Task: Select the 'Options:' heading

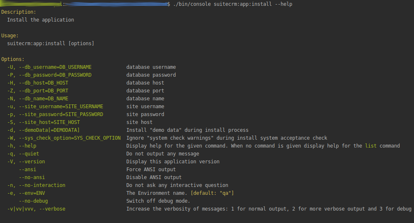Action: click(12, 59)
